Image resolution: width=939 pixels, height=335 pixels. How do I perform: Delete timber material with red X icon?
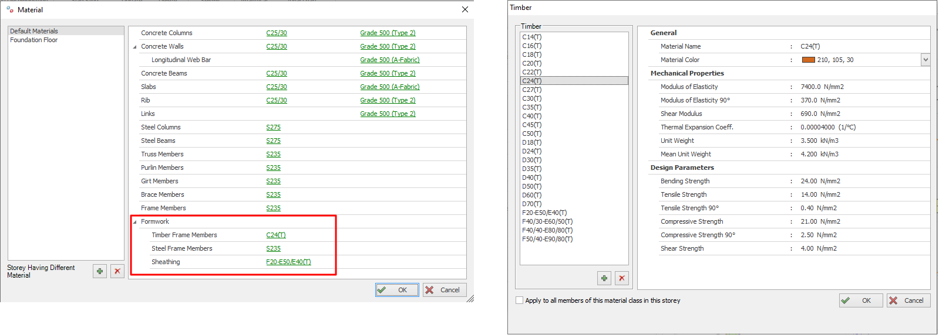pyautogui.click(x=621, y=278)
